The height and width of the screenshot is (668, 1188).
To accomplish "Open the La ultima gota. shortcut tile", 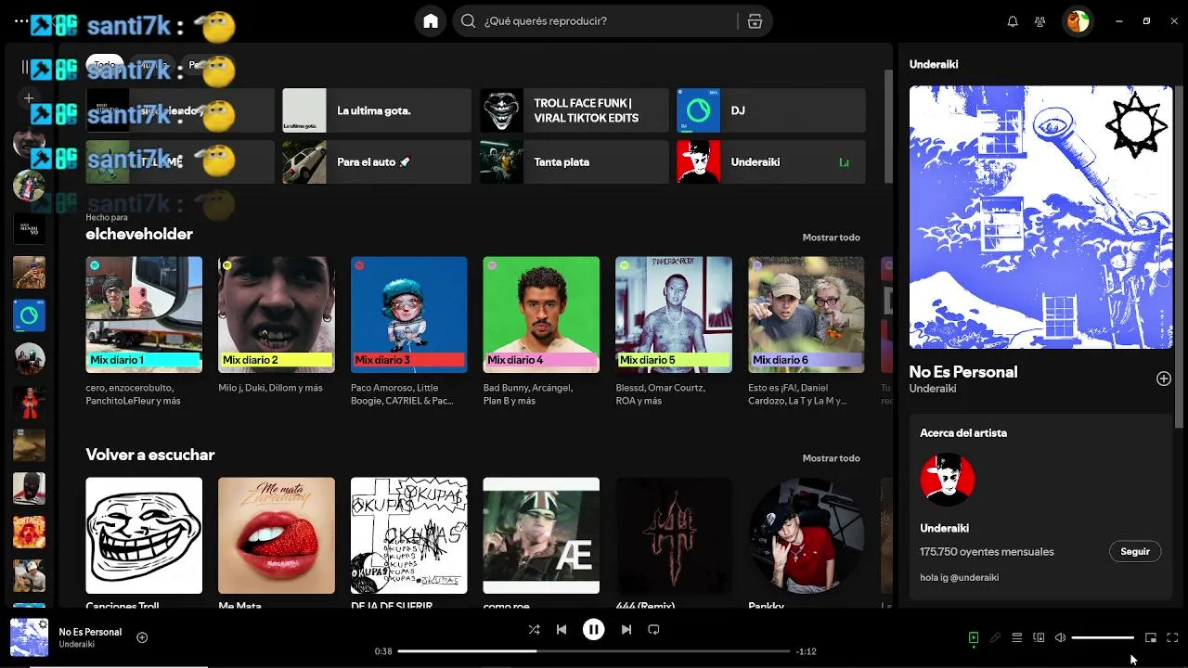I will 377,110.
